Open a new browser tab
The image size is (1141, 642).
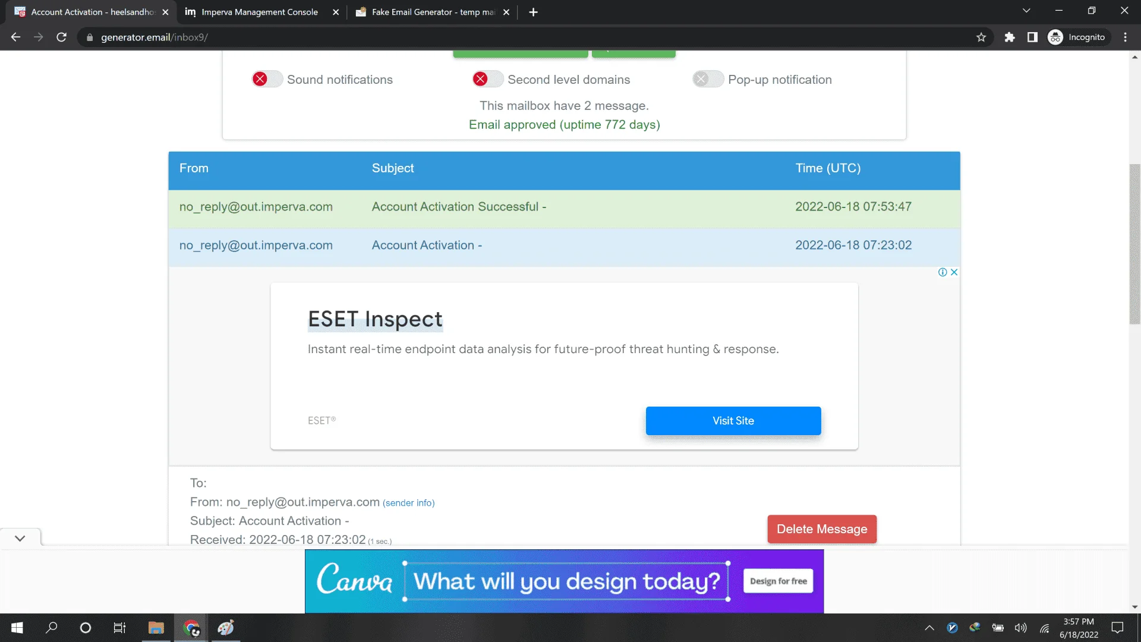coord(533,12)
